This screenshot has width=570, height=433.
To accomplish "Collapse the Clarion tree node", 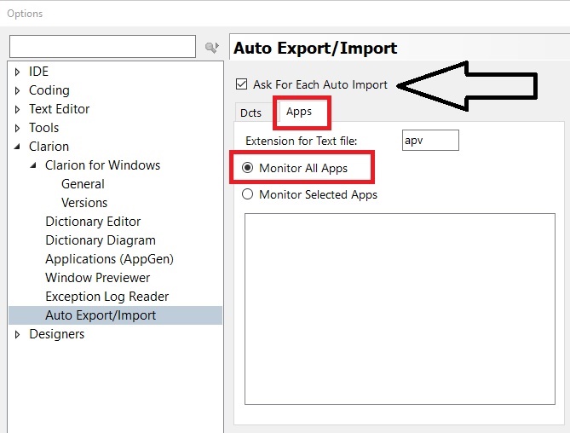I will click(x=17, y=147).
